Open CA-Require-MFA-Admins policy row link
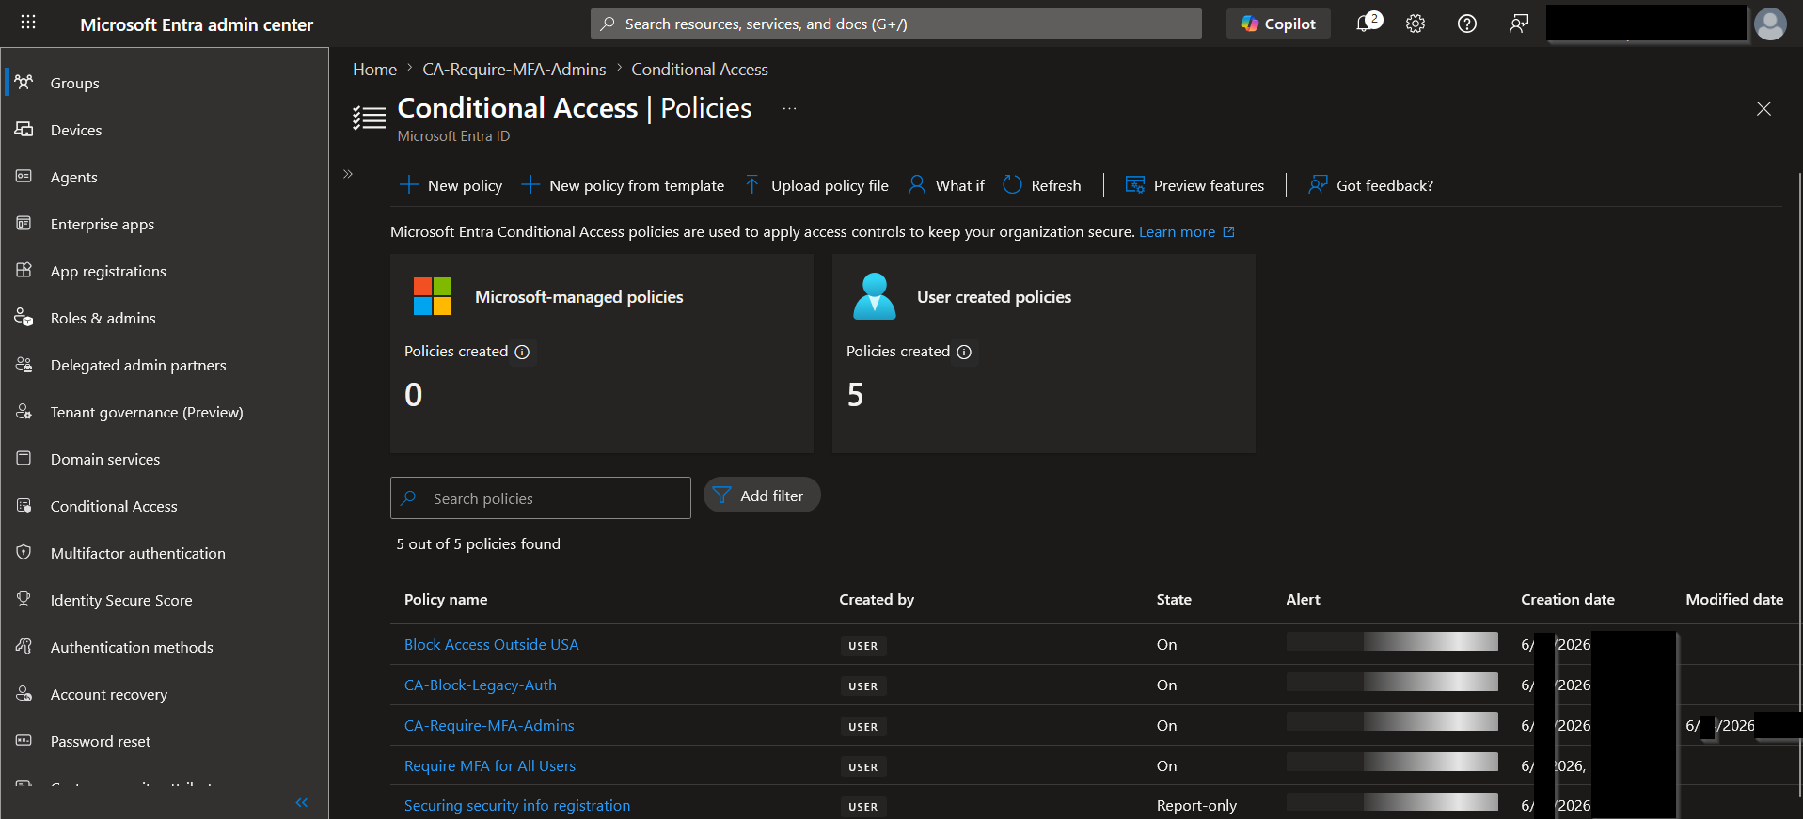Viewport: 1803px width, 819px height. click(x=489, y=726)
